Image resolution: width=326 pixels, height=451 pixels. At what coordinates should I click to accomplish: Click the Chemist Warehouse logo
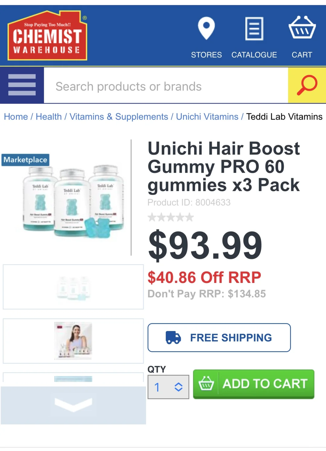[x=47, y=35]
